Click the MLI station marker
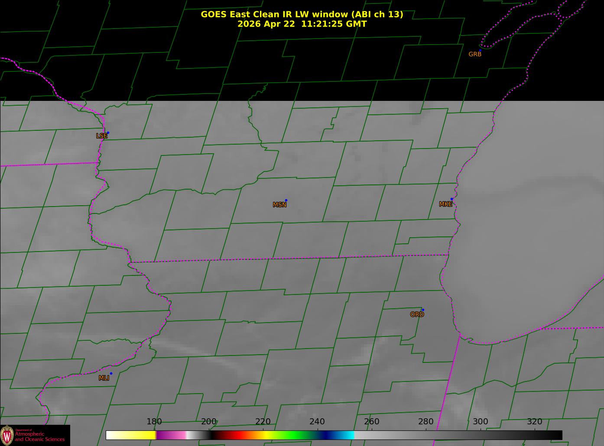604x446 pixels. pyautogui.click(x=111, y=373)
